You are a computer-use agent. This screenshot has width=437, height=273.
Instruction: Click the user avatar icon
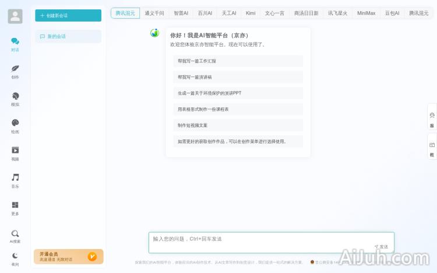pyautogui.click(x=15, y=16)
